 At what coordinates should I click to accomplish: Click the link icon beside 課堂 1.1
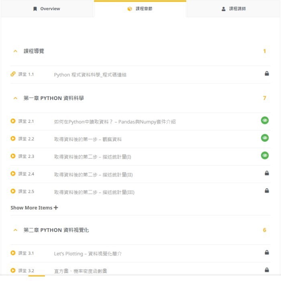pyautogui.click(x=13, y=74)
